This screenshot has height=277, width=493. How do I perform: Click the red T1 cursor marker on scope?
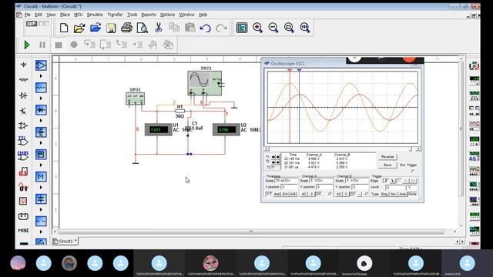click(x=290, y=71)
